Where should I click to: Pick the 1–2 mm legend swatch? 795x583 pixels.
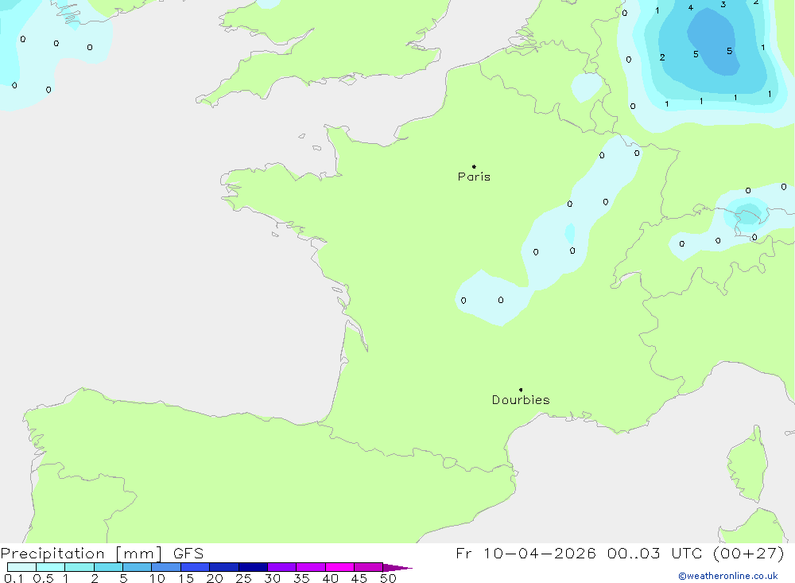[79, 567]
